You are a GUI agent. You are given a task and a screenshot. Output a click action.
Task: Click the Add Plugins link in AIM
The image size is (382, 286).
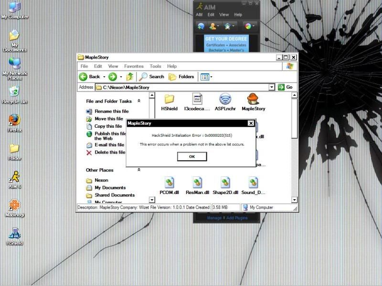pyautogui.click(x=237, y=218)
